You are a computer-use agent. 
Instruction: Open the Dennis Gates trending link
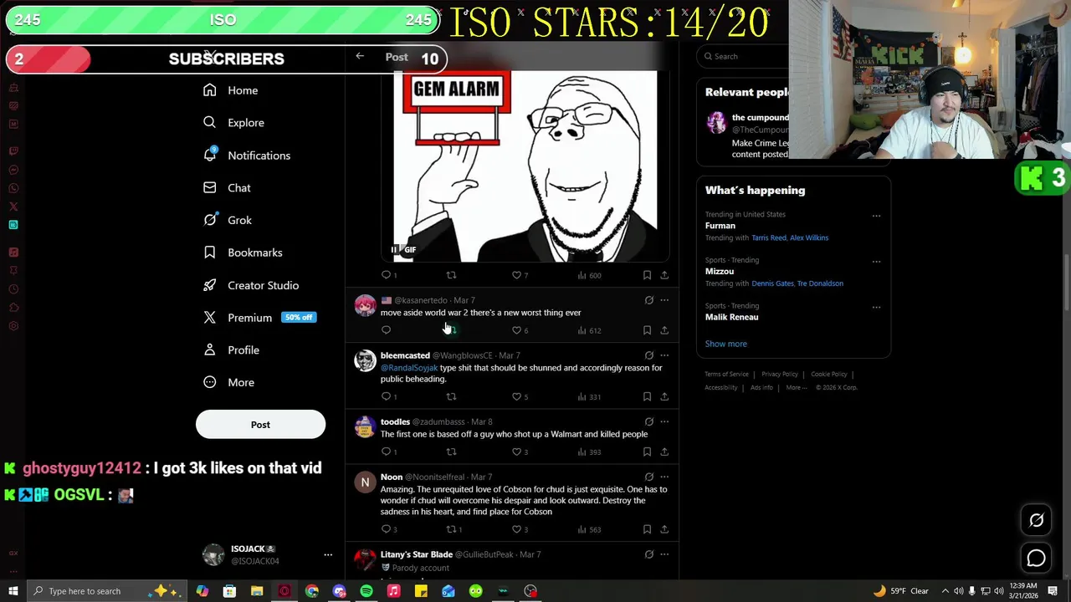(772, 283)
